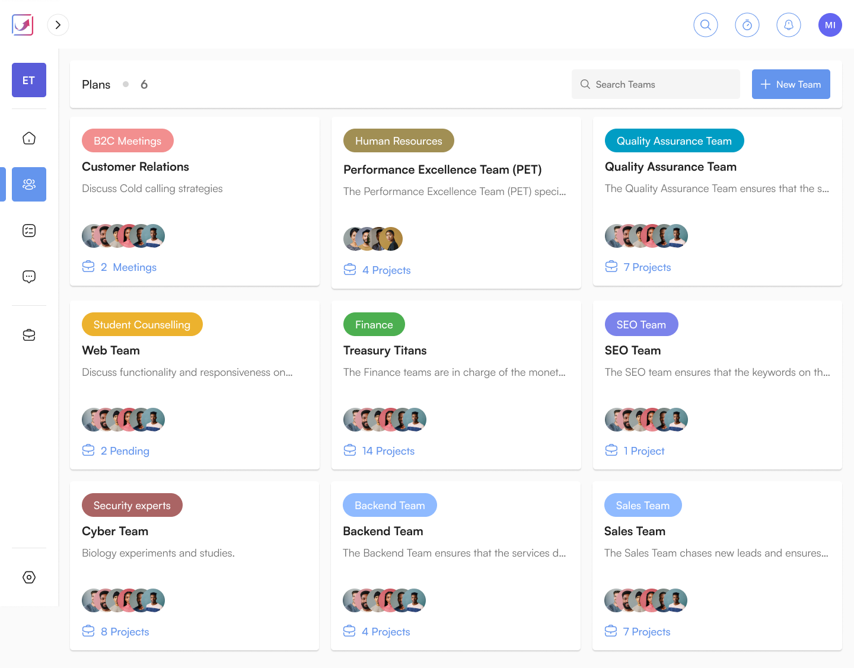Click member avatars on Treasury Titans card
This screenshot has height=668, width=854.
click(x=385, y=420)
